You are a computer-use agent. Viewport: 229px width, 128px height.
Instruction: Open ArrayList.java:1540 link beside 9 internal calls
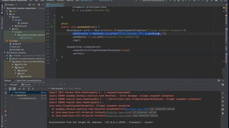tap(118, 112)
